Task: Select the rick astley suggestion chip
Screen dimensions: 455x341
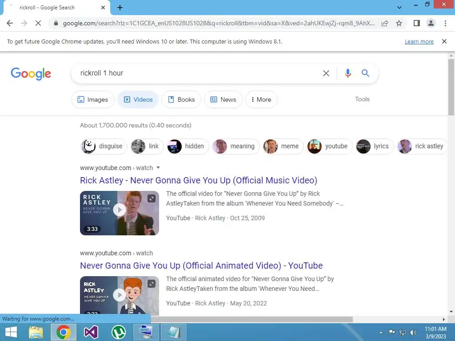Action: [422, 146]
